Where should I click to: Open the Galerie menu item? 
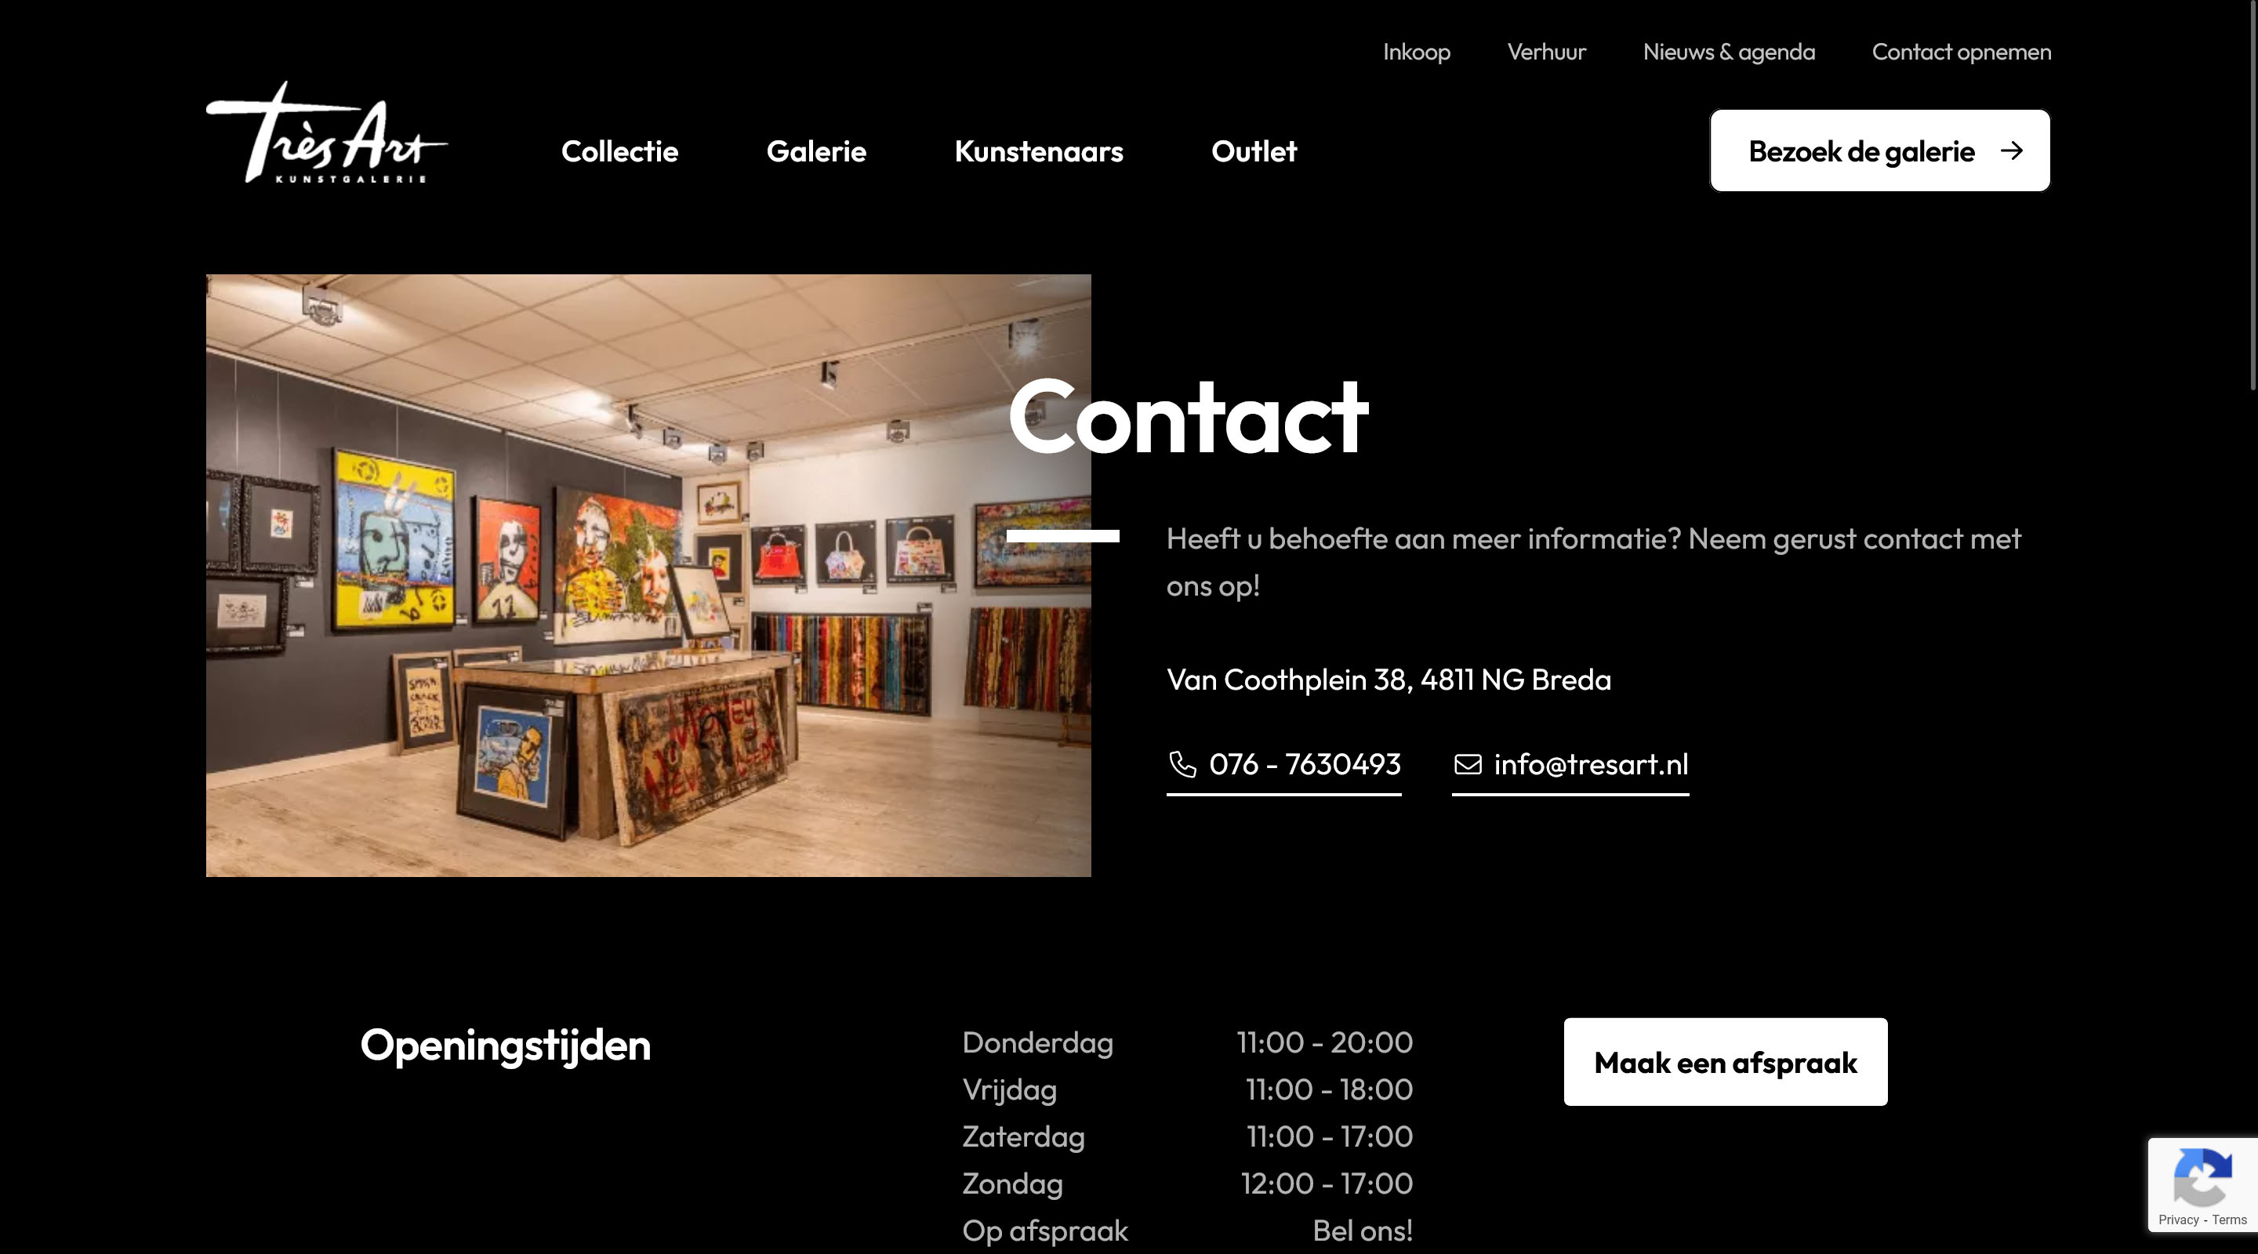816,151
